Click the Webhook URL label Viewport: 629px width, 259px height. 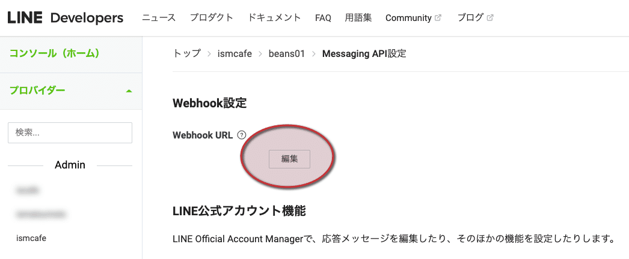pos(203,135)
